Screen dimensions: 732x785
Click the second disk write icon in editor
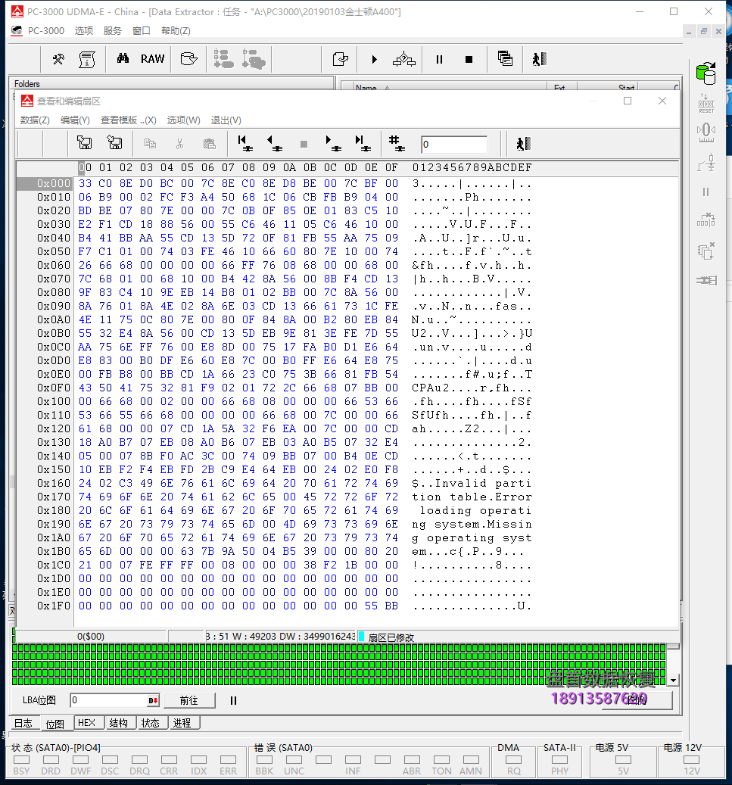[114, 143]
